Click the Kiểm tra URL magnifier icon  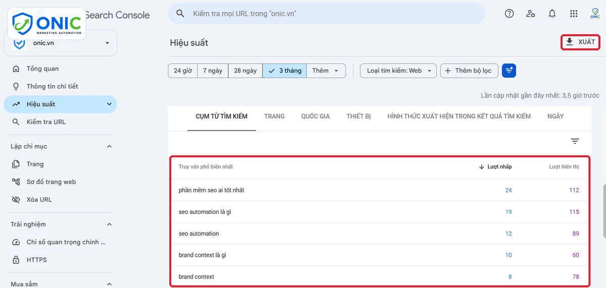[x=17, y=122]
